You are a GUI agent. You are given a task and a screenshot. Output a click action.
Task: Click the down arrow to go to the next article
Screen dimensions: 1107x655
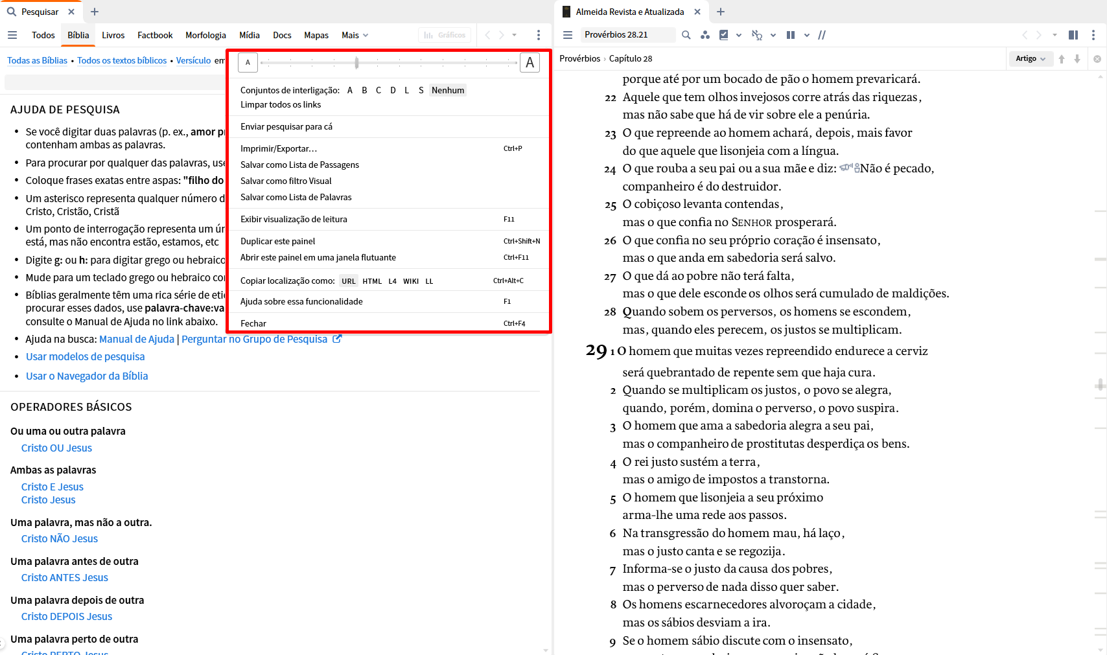(x=1077, y=59)
